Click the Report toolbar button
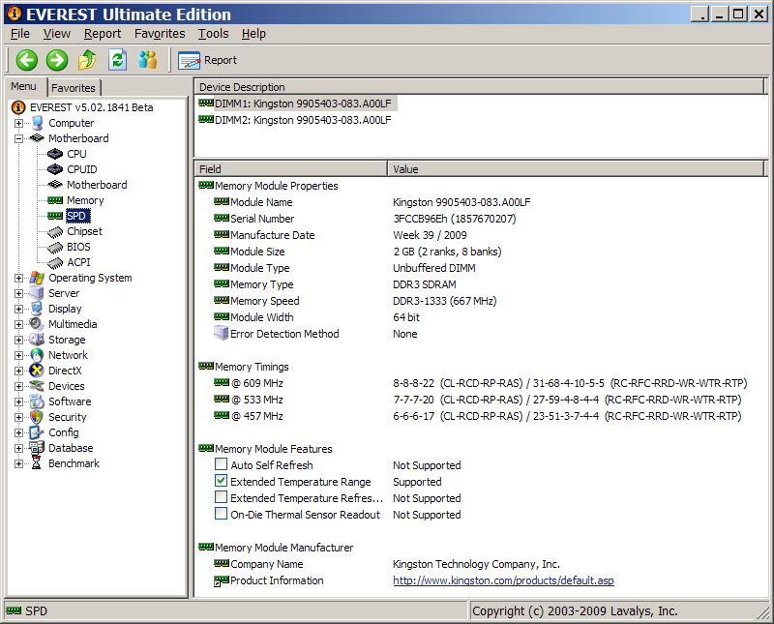The height and width of the screenshot is (624, 774). pyautogui.click(x=207, y=60)
